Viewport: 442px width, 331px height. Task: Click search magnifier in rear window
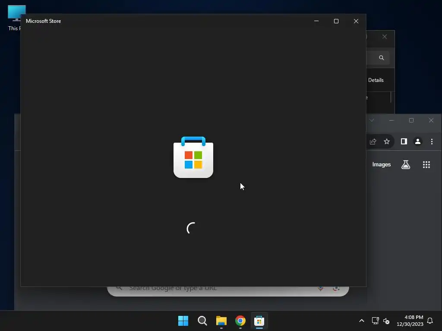pyautogui.click(x=382, y=58)
